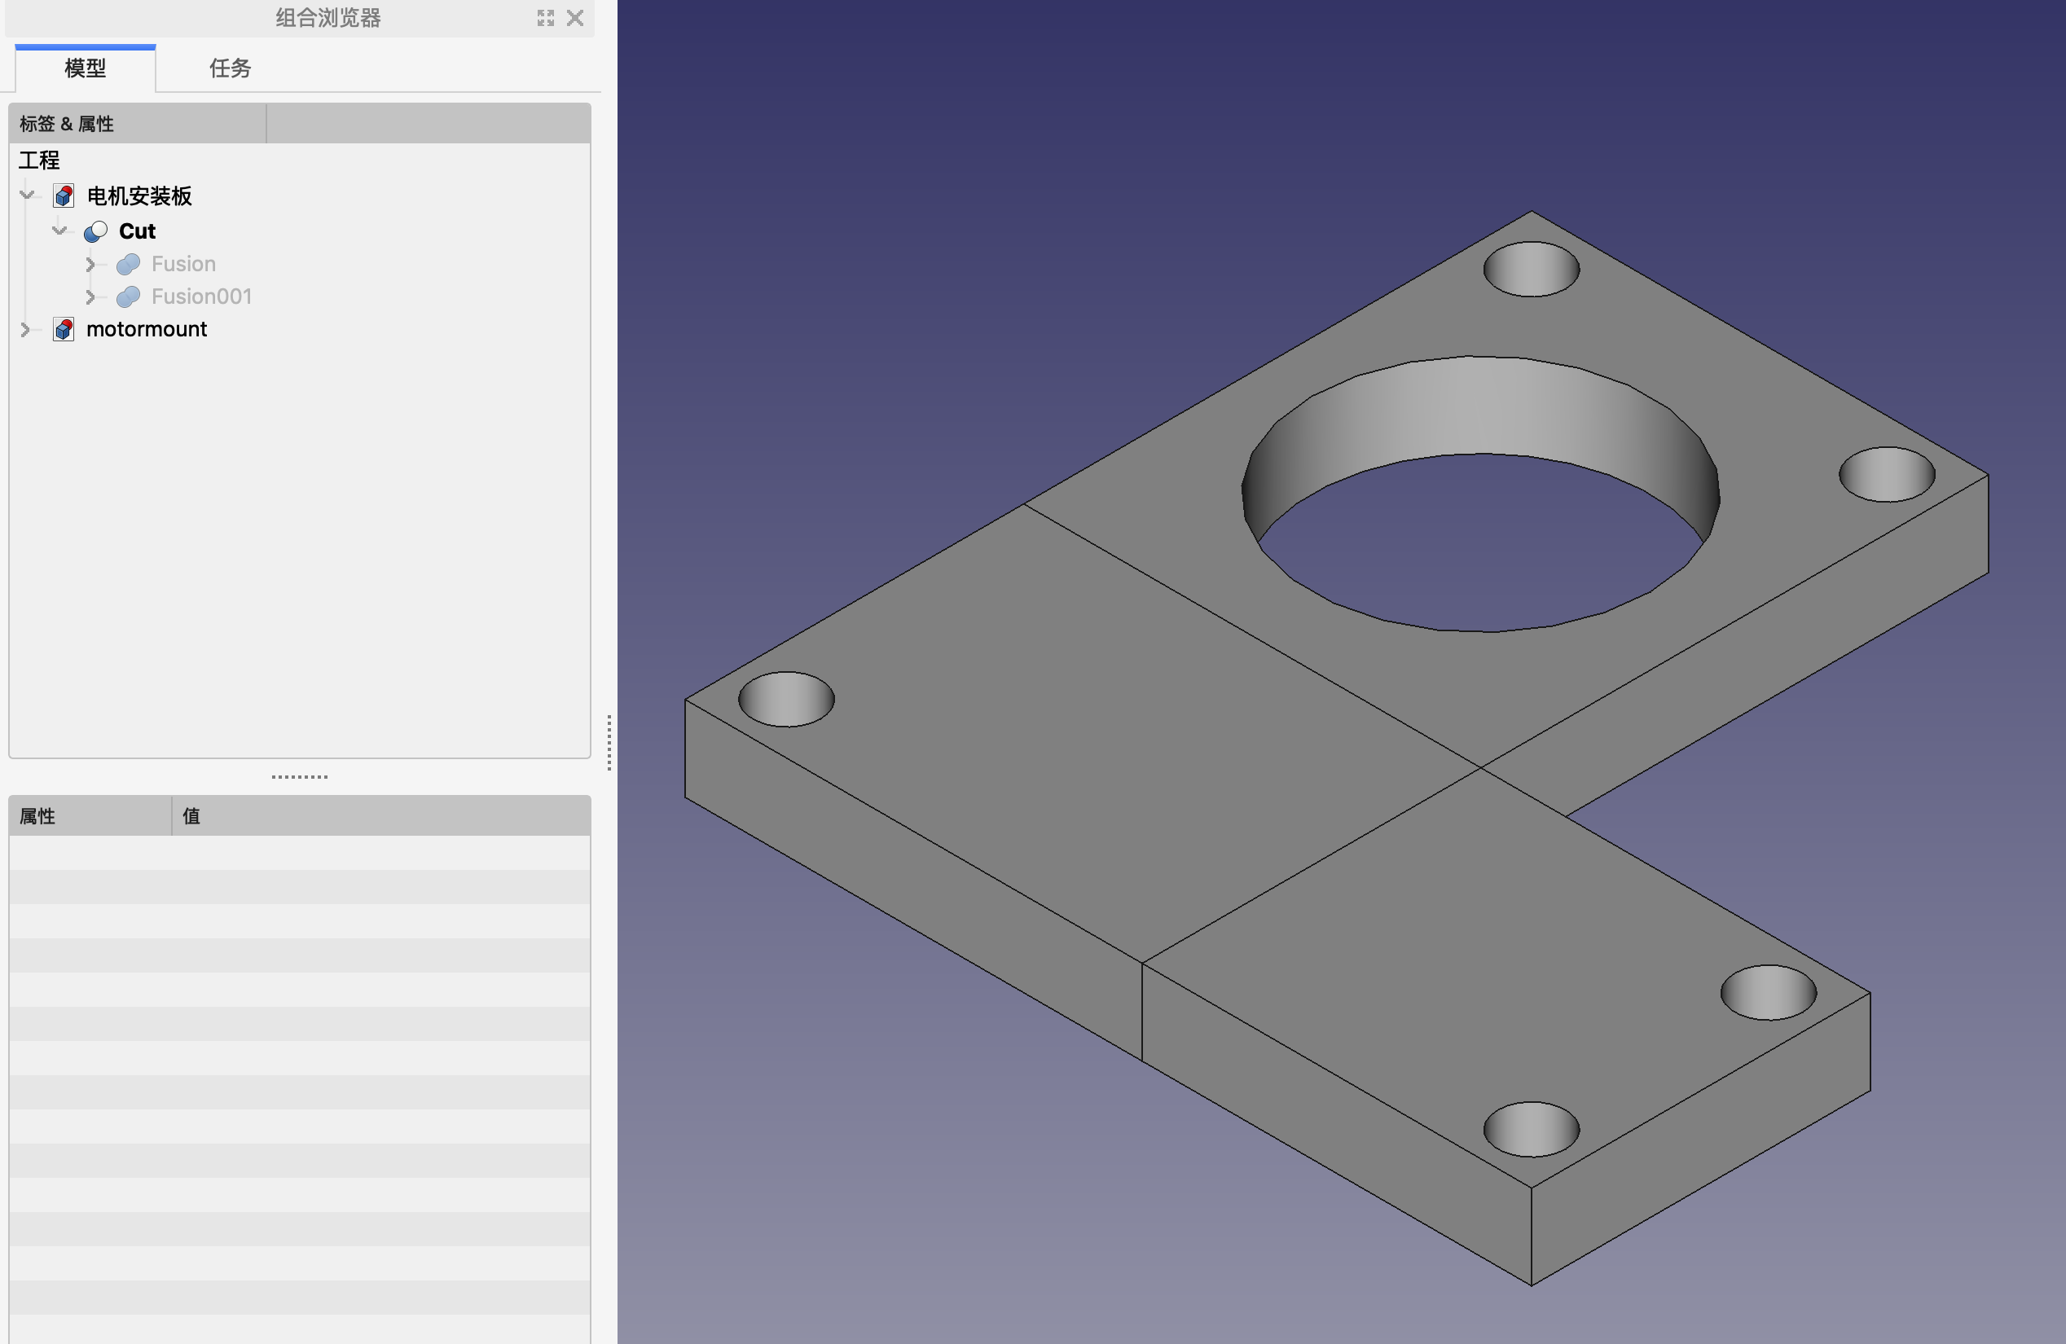Click the Fusion001 object icon
The width and height of the screenshot is (2066, 1344).
pos(129,296)
